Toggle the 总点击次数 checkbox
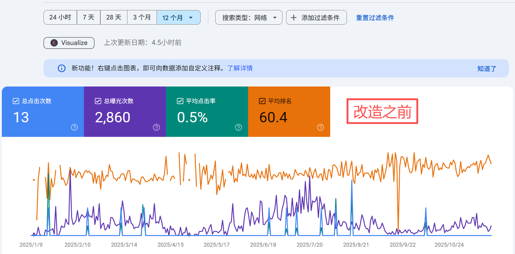The image size is (515, 254). 16,101
